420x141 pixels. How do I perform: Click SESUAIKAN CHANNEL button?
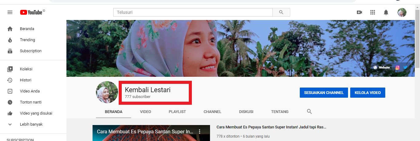click(x=324, y=92)
